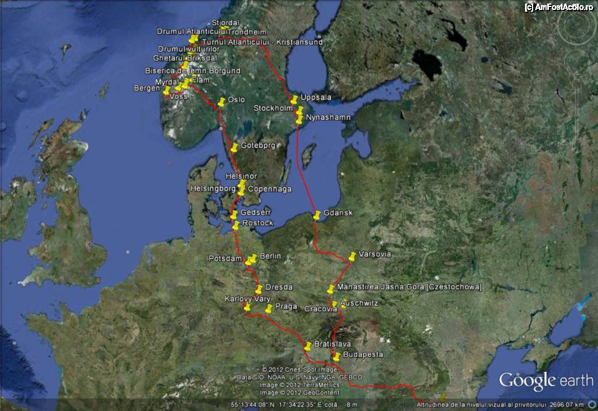
Task: Click the Praga pushpin placemark
Action: click(x=269, y=308)
